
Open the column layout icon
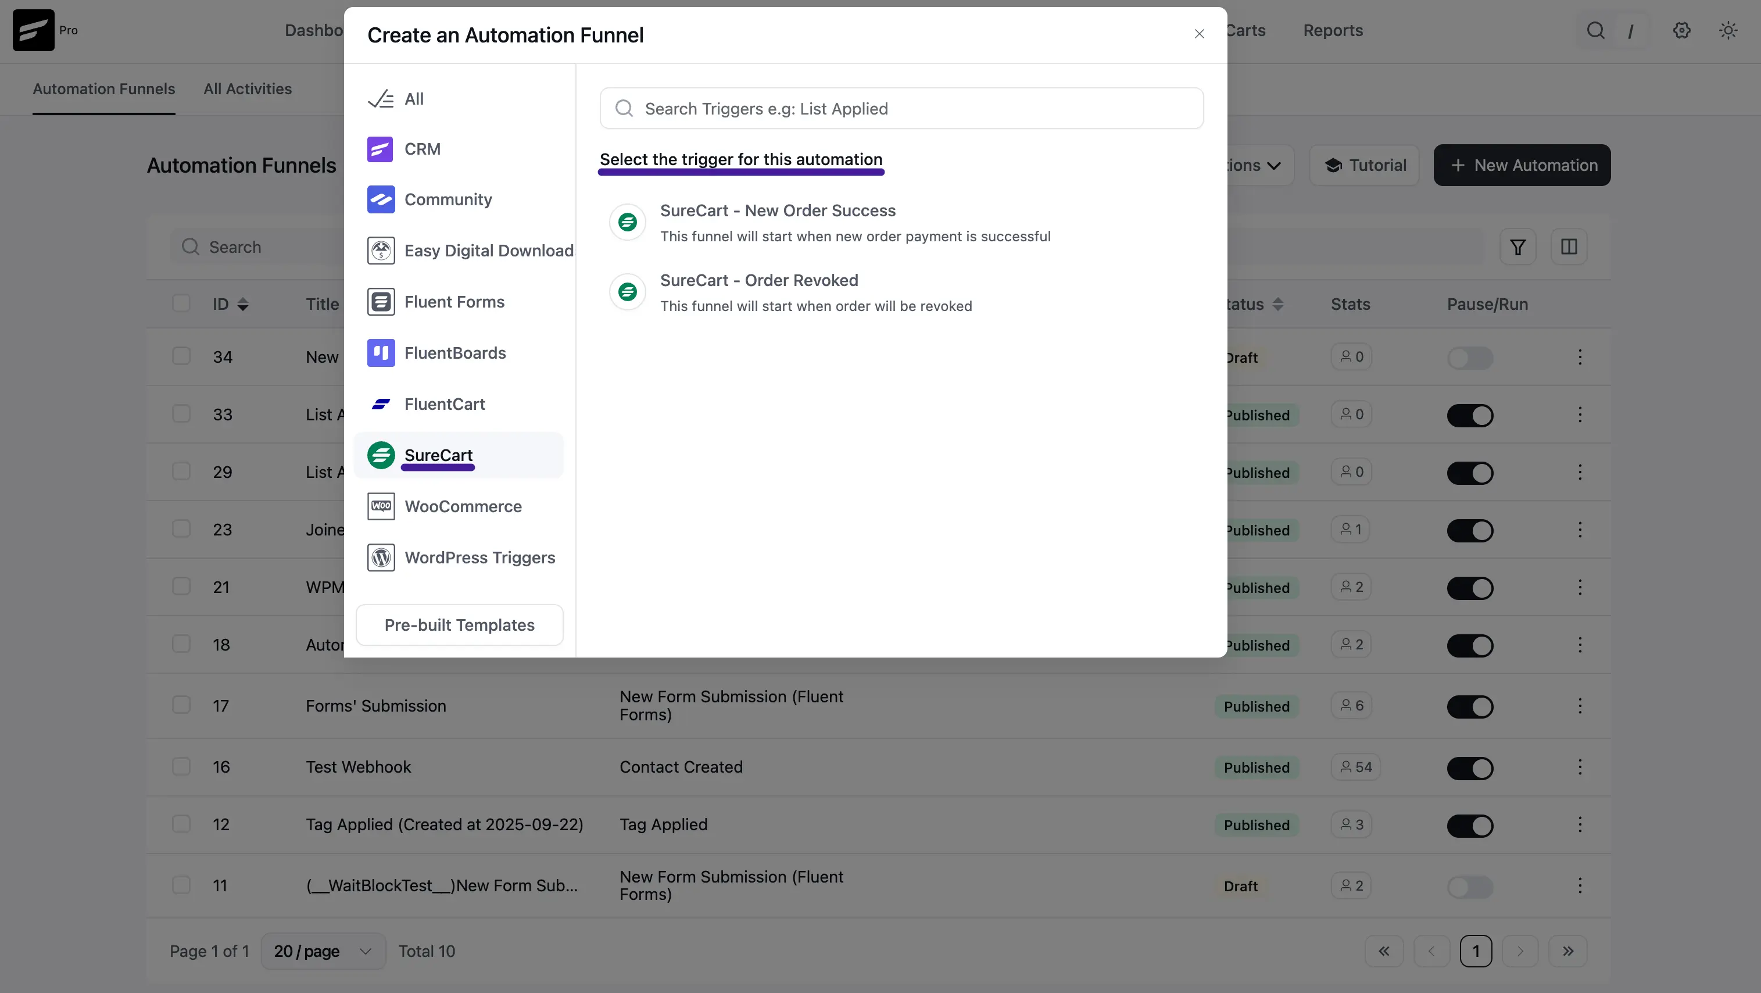click(1569, 247)
